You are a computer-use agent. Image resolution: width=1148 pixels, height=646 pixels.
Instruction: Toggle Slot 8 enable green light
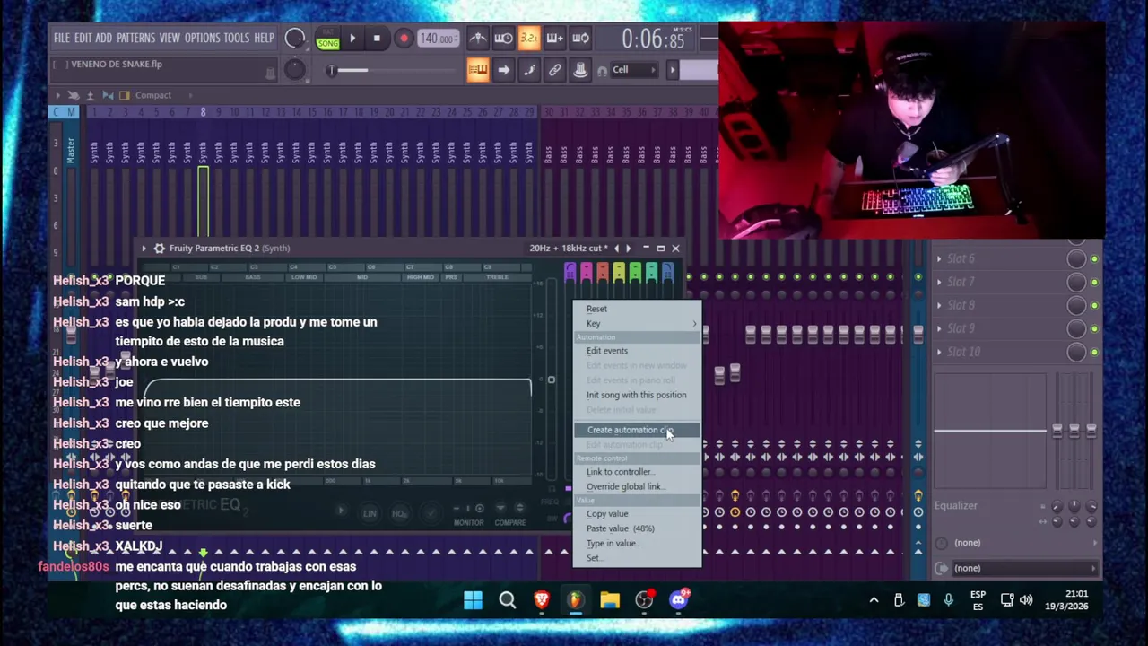coord(1094,306)
